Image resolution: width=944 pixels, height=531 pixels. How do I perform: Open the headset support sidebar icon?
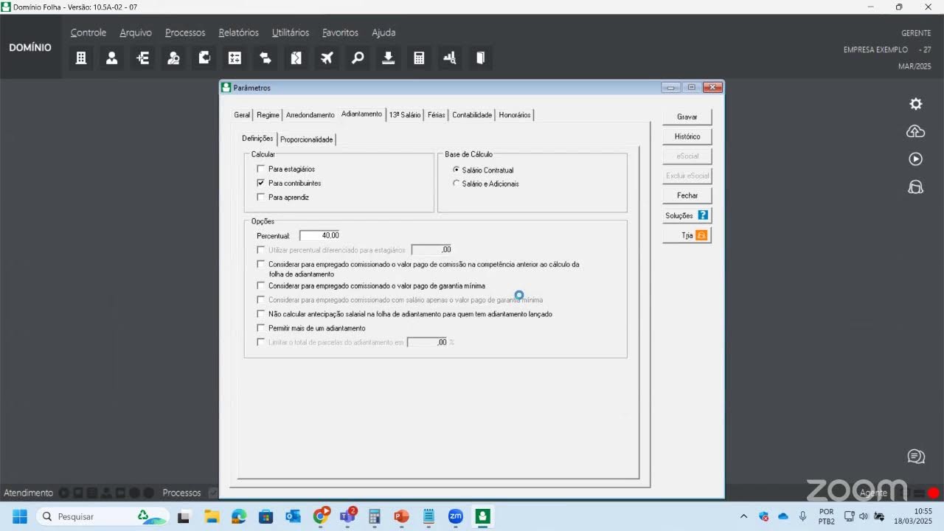pos(916,187)
